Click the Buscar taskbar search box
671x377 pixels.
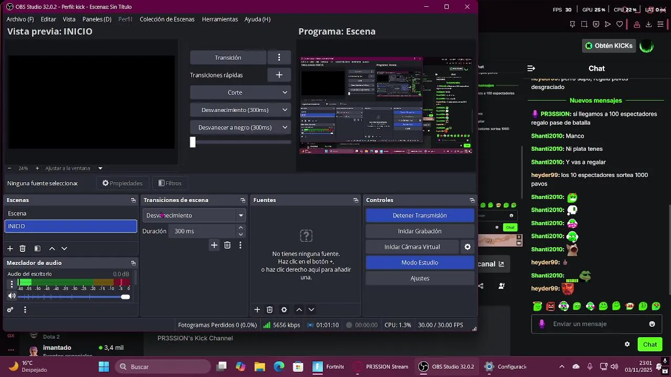coord(163,367)
